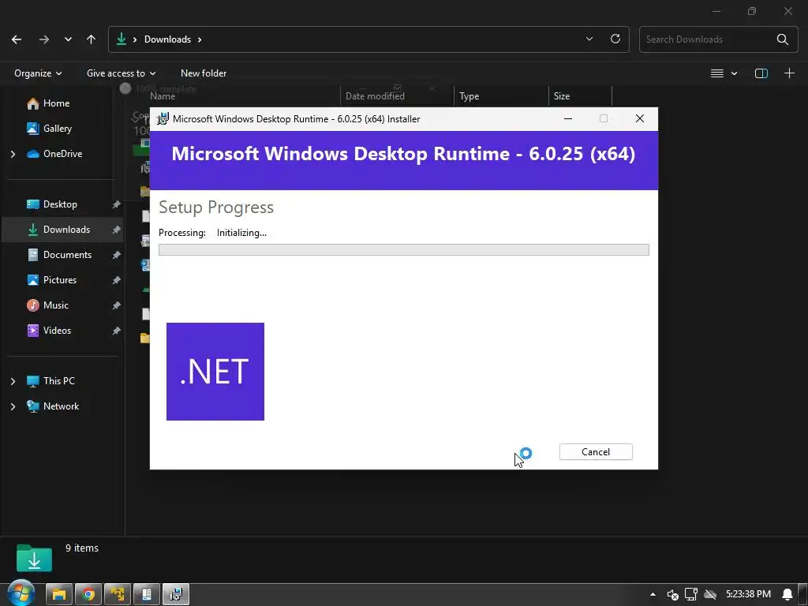Click the setup progress bar
Screen dimensions: 808x606
(403, 250)
